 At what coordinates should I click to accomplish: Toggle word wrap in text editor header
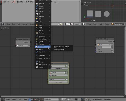coord(69,24)
